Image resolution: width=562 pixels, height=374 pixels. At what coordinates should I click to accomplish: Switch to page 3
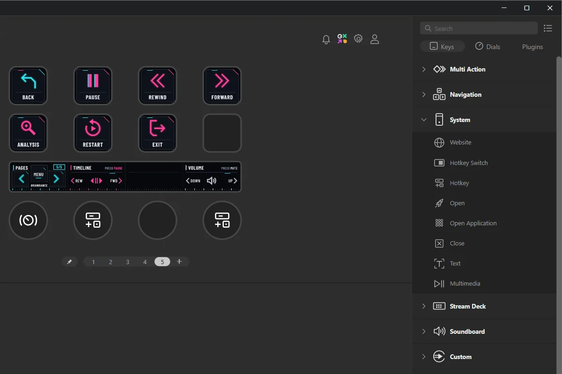point(128,262)
